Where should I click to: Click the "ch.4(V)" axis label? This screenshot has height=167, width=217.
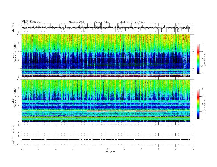pos(13,140)
